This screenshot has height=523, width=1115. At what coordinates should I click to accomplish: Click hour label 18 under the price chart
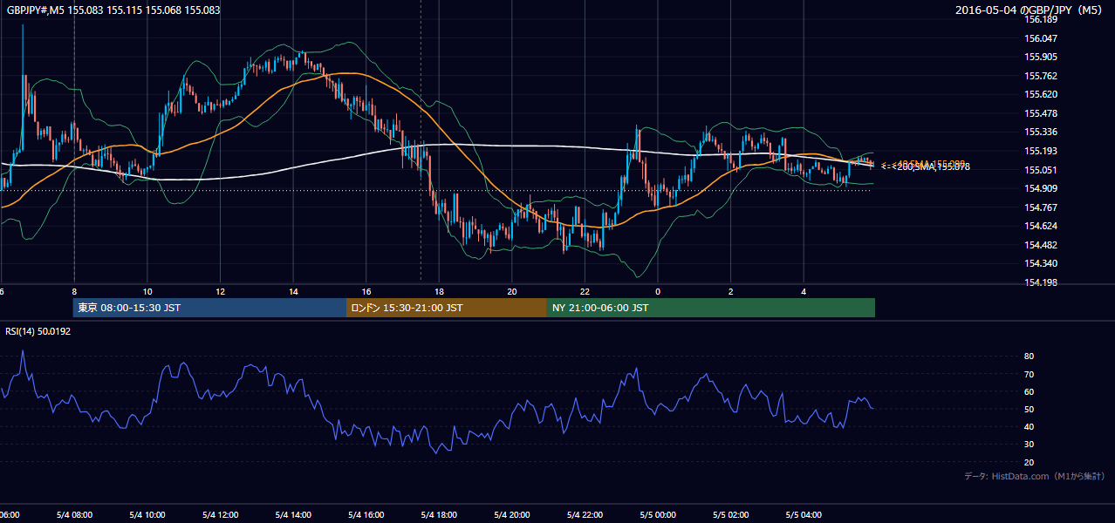439,291
